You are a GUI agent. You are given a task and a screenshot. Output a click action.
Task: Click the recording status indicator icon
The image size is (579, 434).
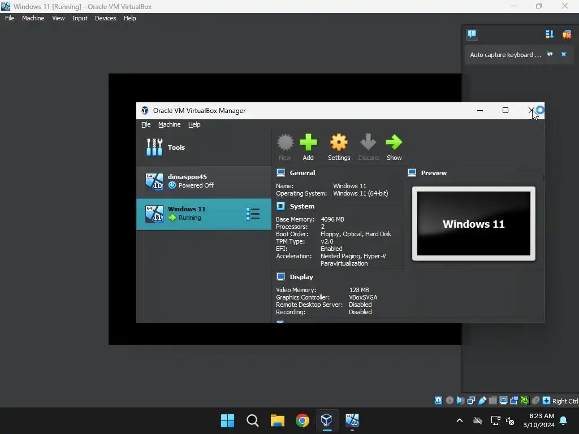(x=514, y=401)
